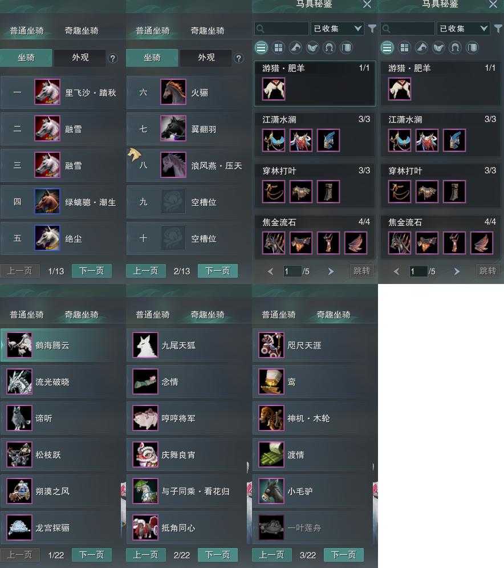
Task: Pick the 哼哼将军 pig mount icon
Action: click(x=145, y=418)
